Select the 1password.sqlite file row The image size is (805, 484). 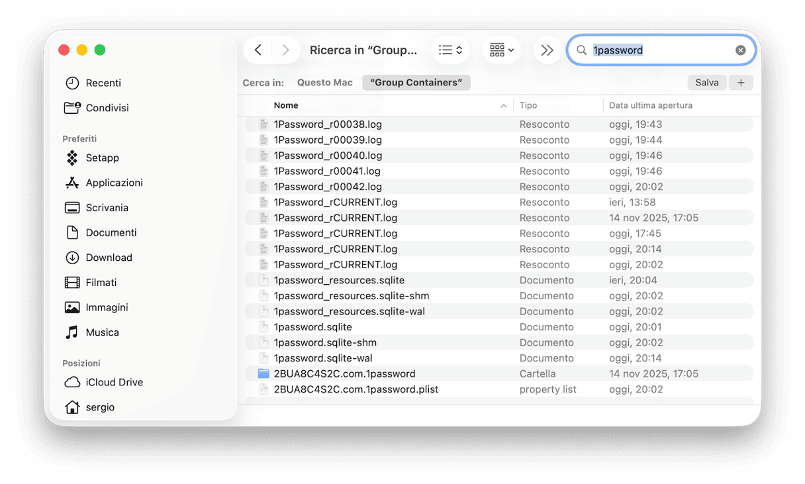click(313, 327)
